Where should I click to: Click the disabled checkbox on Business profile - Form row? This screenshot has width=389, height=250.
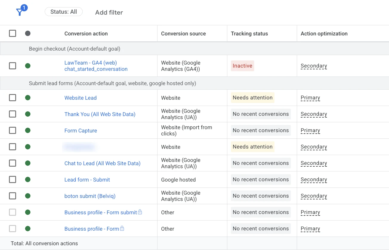coord(13,229)
